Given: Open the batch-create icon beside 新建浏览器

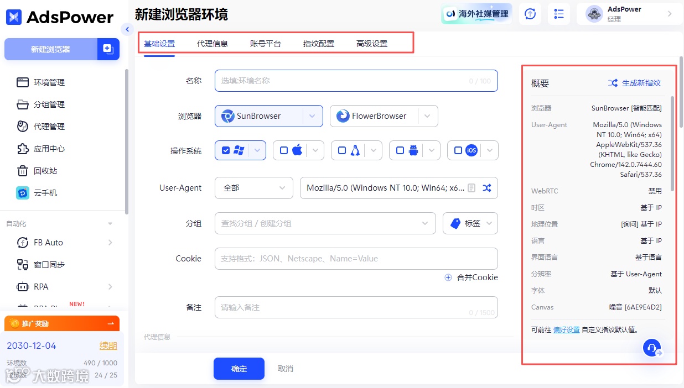Looking at the screenshot, I should (x=108, y=49).
